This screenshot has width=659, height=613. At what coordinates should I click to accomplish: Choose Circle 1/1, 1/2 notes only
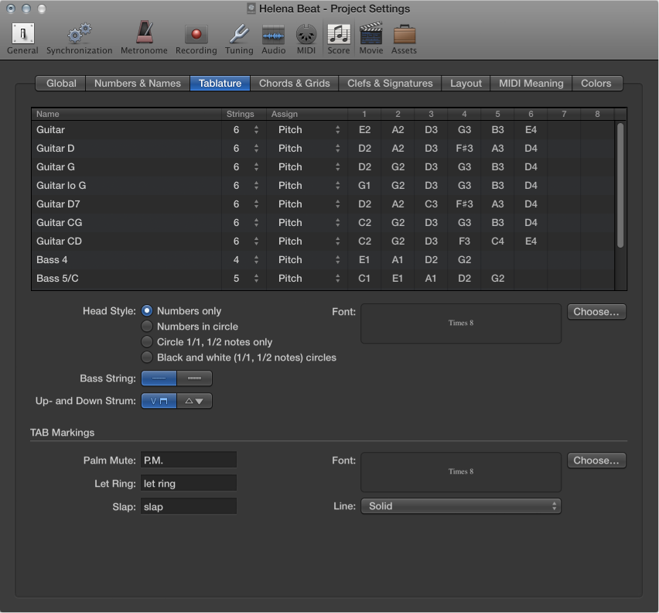146,342
